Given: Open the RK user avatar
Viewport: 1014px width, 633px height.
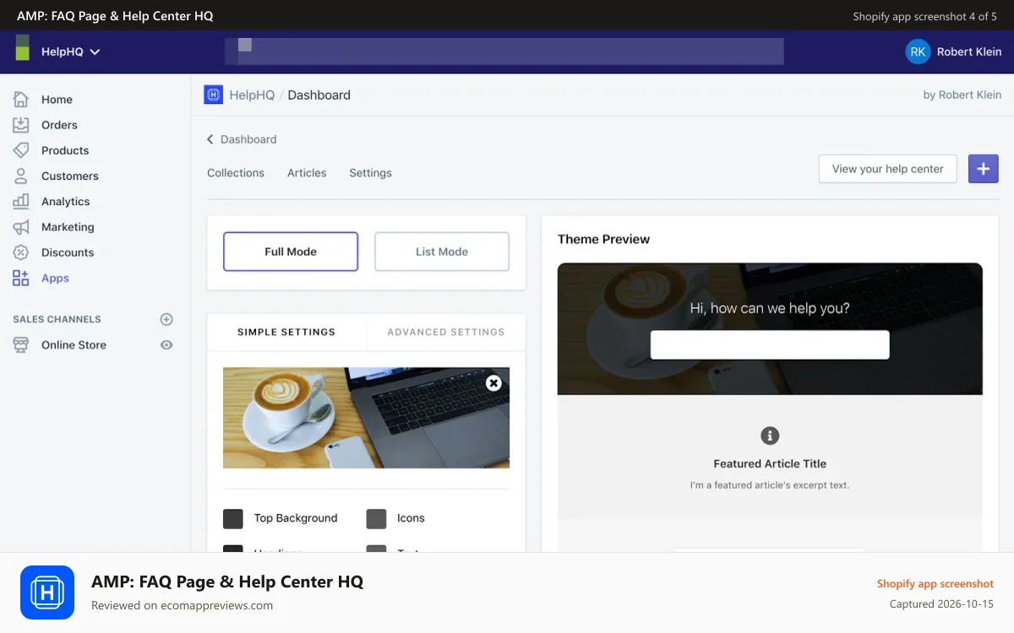Looking at the screenshot, I should click(x=918, y=51).
